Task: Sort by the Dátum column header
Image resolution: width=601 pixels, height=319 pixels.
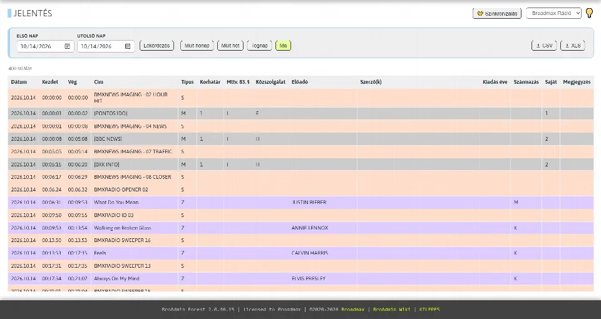Action: (x=19, y=82)
